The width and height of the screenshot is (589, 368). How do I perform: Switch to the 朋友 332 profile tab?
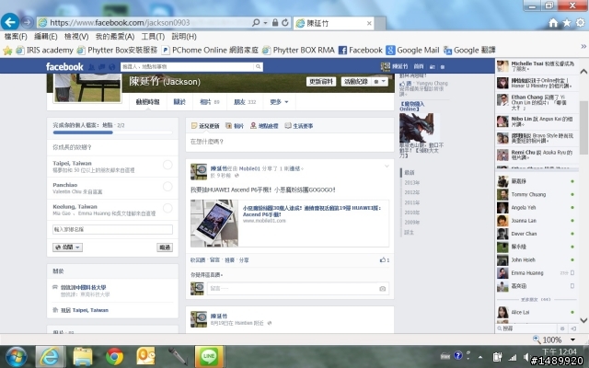click(245, 102)
